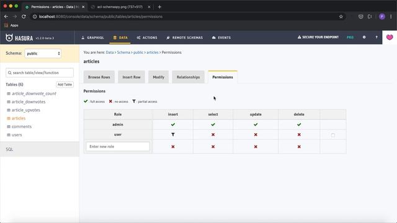The height and width of the screenshot is (223, 397).
Task: Reload the page with the refresh icon
Action: (x=24, y=17)
